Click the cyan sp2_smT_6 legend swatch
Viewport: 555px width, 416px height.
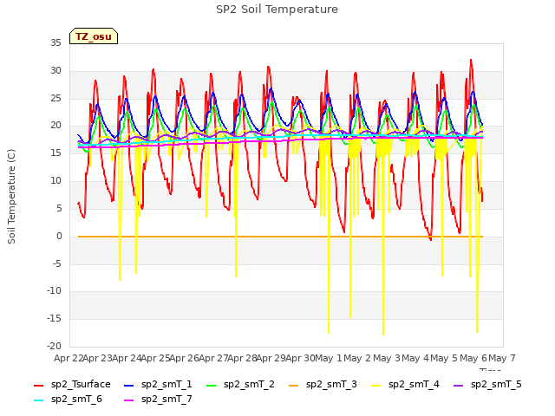click(x=38, y=400)
